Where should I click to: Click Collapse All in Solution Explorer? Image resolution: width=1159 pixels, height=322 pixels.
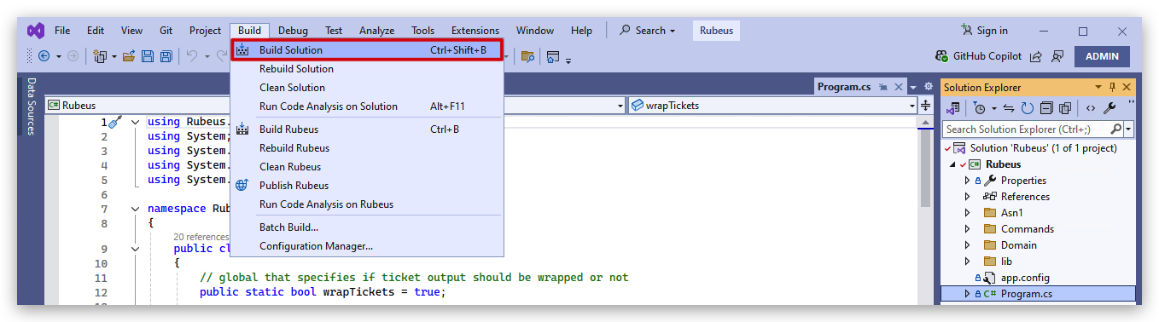tap(1046, 108)
